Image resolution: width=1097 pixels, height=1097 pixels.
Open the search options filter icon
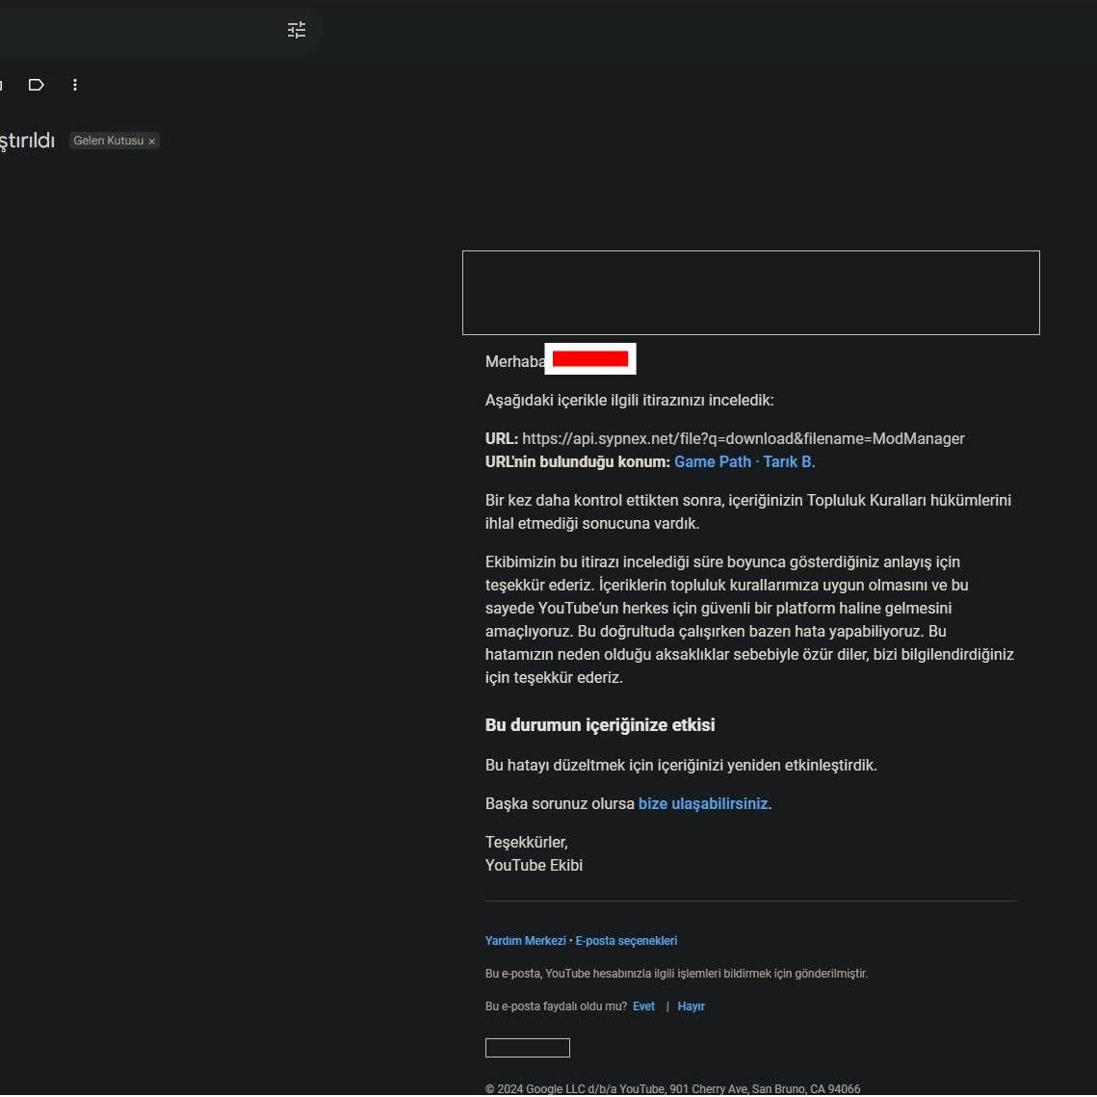(x=297, y=30)
